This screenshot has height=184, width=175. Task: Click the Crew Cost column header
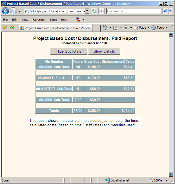point(92,62)
